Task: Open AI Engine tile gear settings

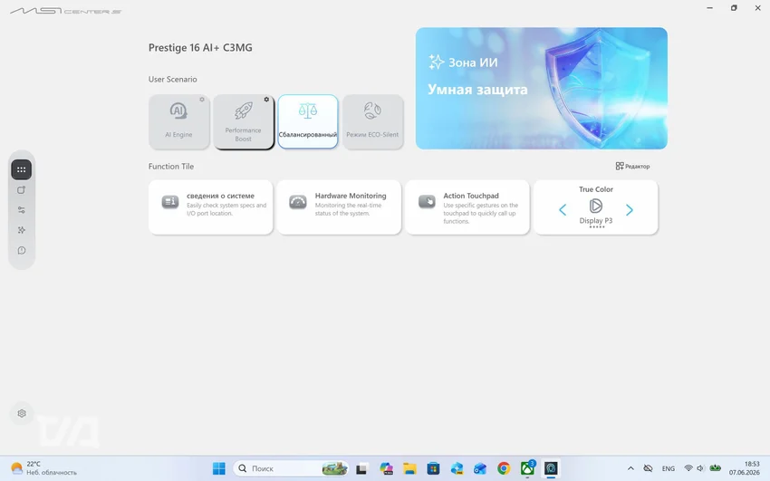Action: click(202, 99)
